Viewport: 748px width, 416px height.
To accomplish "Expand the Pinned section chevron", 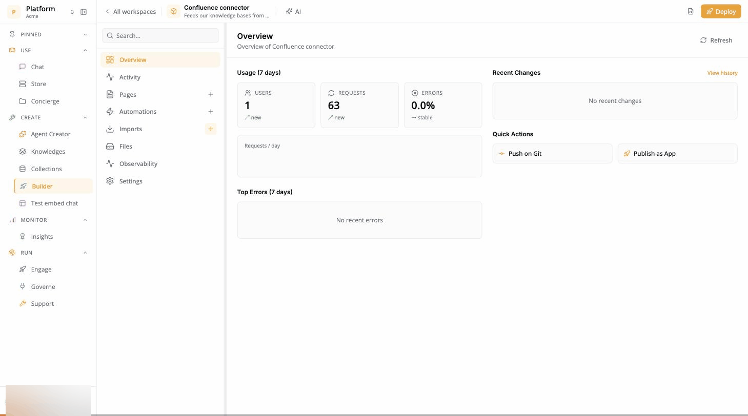I will pyautogui.click(x=85, y=34).
